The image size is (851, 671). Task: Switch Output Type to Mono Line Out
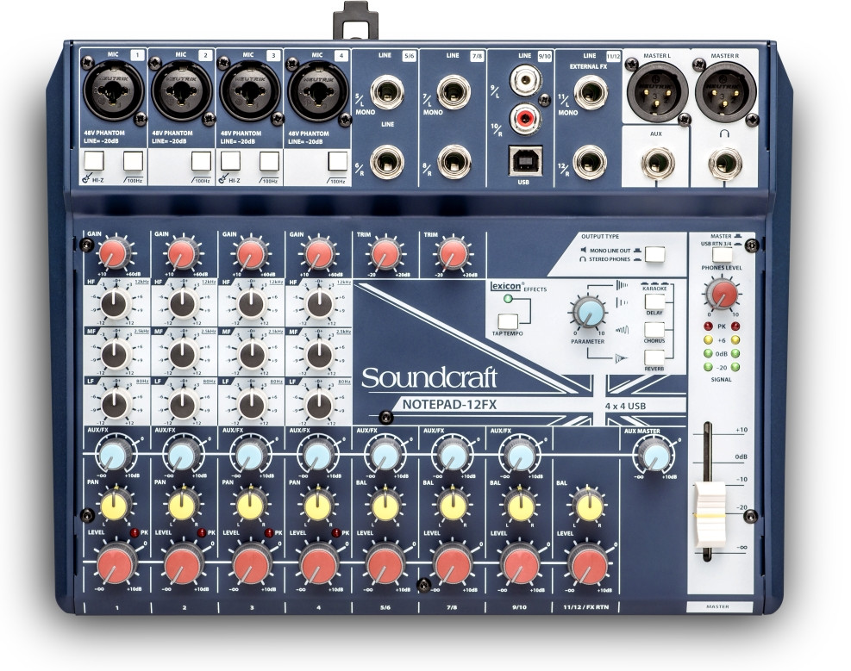pyautogui.click(x=654, y=255)
